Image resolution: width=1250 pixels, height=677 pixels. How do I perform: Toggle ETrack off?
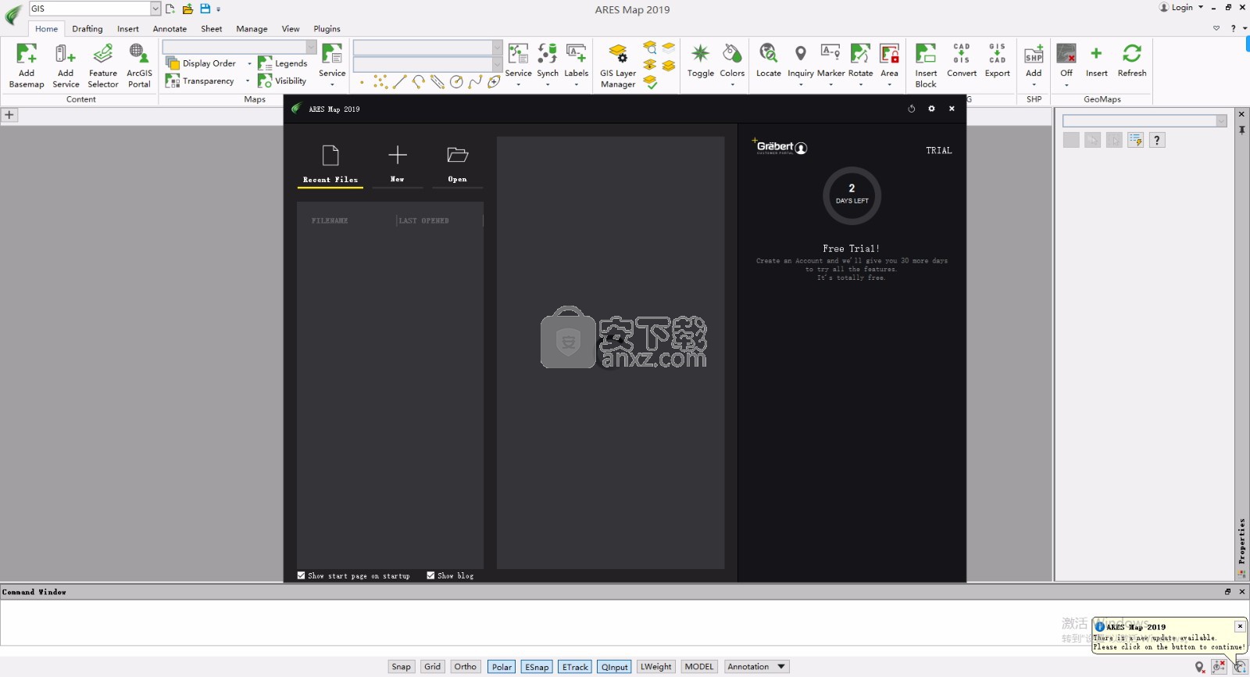point(575,667)
